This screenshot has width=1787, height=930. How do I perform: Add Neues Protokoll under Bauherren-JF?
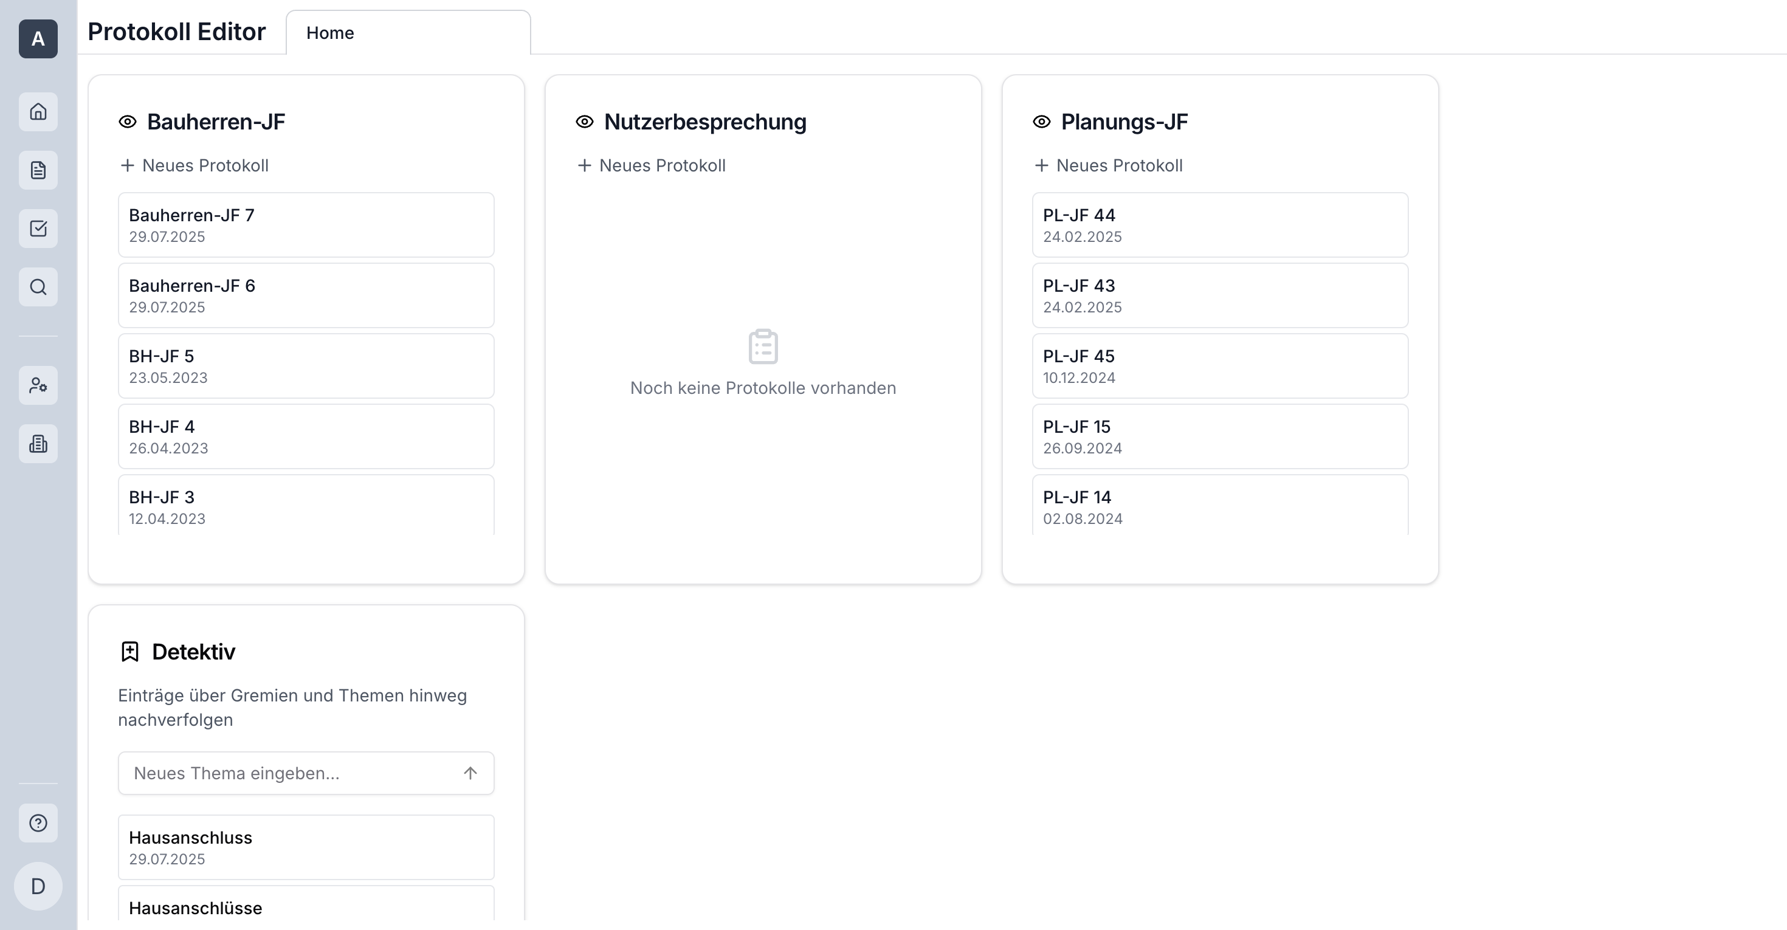coord(195,166)
